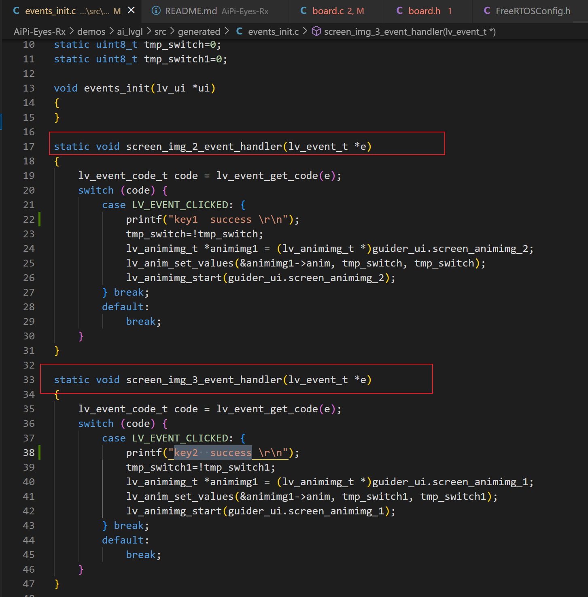Screen dimensions: 588x597
Task: Click the C file icon in breadcrumb
Action: pyautogui.click(x=240, y=31)
